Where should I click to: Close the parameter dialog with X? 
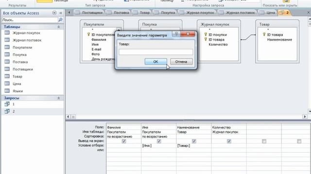[x=188, y=34]
